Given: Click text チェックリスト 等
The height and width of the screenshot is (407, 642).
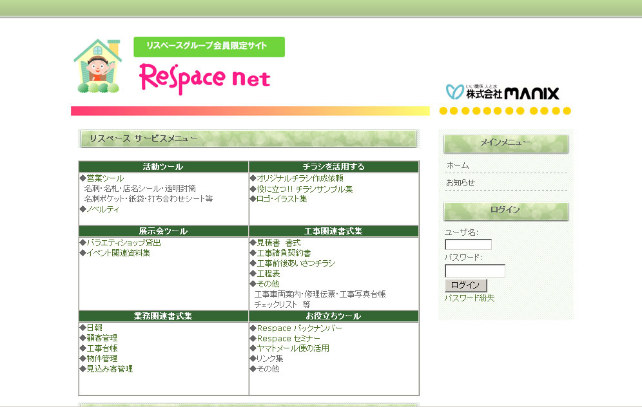Looking at the screenshot, I should coord(282,305).
